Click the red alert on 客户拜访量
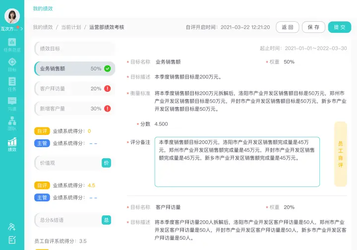Image resolution: width=357 pixels, height=250 pixels. 108,89
